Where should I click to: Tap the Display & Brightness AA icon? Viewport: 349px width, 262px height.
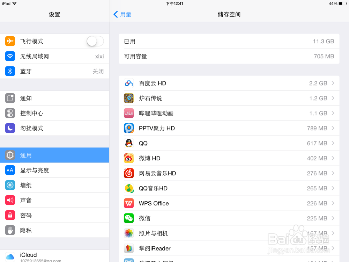click(10, 170)
